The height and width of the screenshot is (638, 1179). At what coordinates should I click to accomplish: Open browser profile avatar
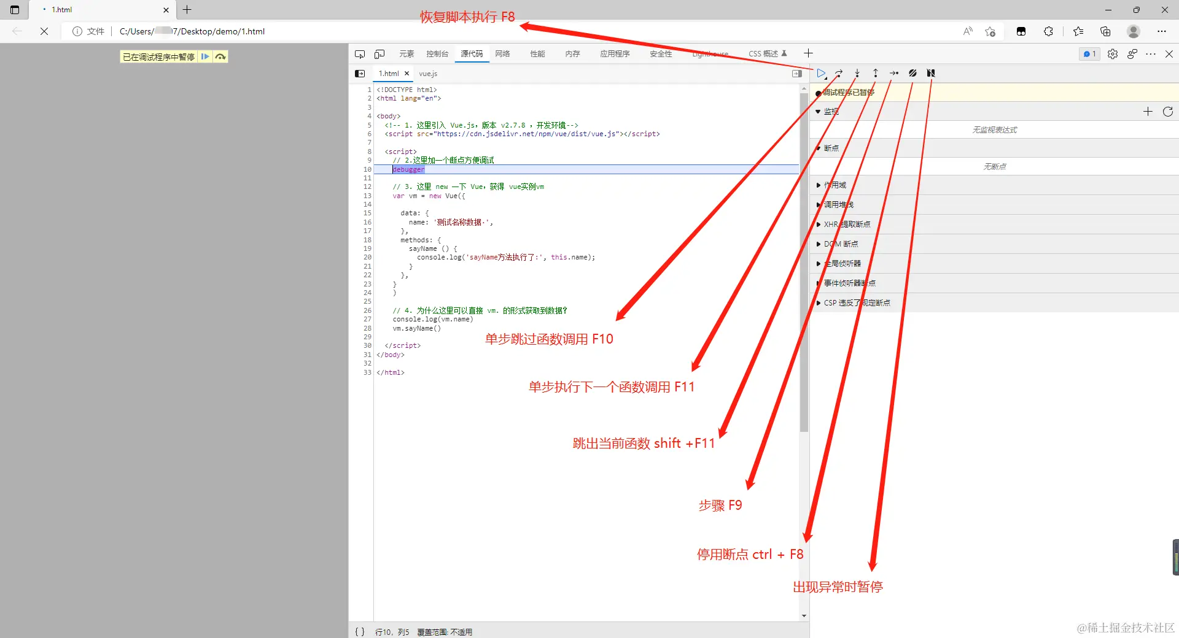(x=1134, y=31)
